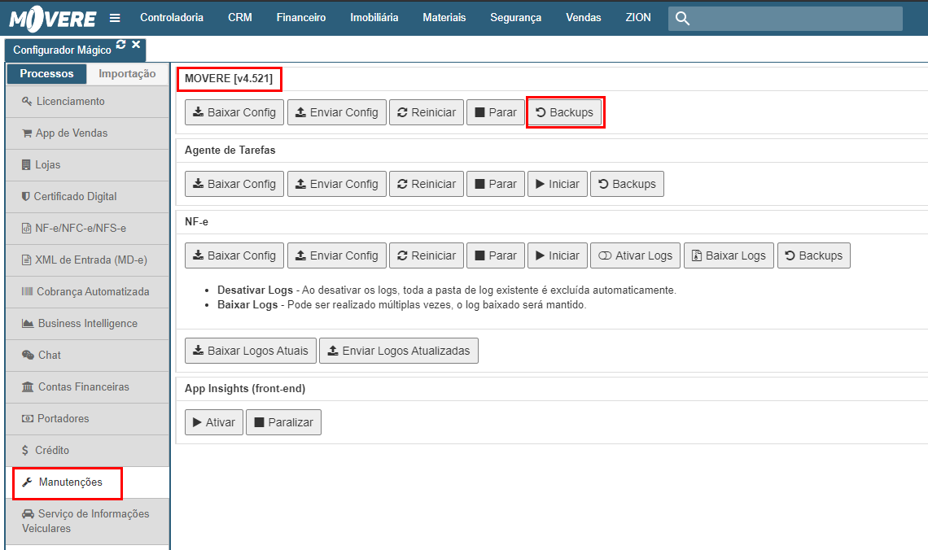Click the Contas Financeiras bank icon

coord(28,386)
